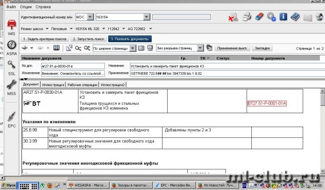The image size is (325, 190).
Task: Open the WDC prefix dropdown
Action: coord(90,17)
